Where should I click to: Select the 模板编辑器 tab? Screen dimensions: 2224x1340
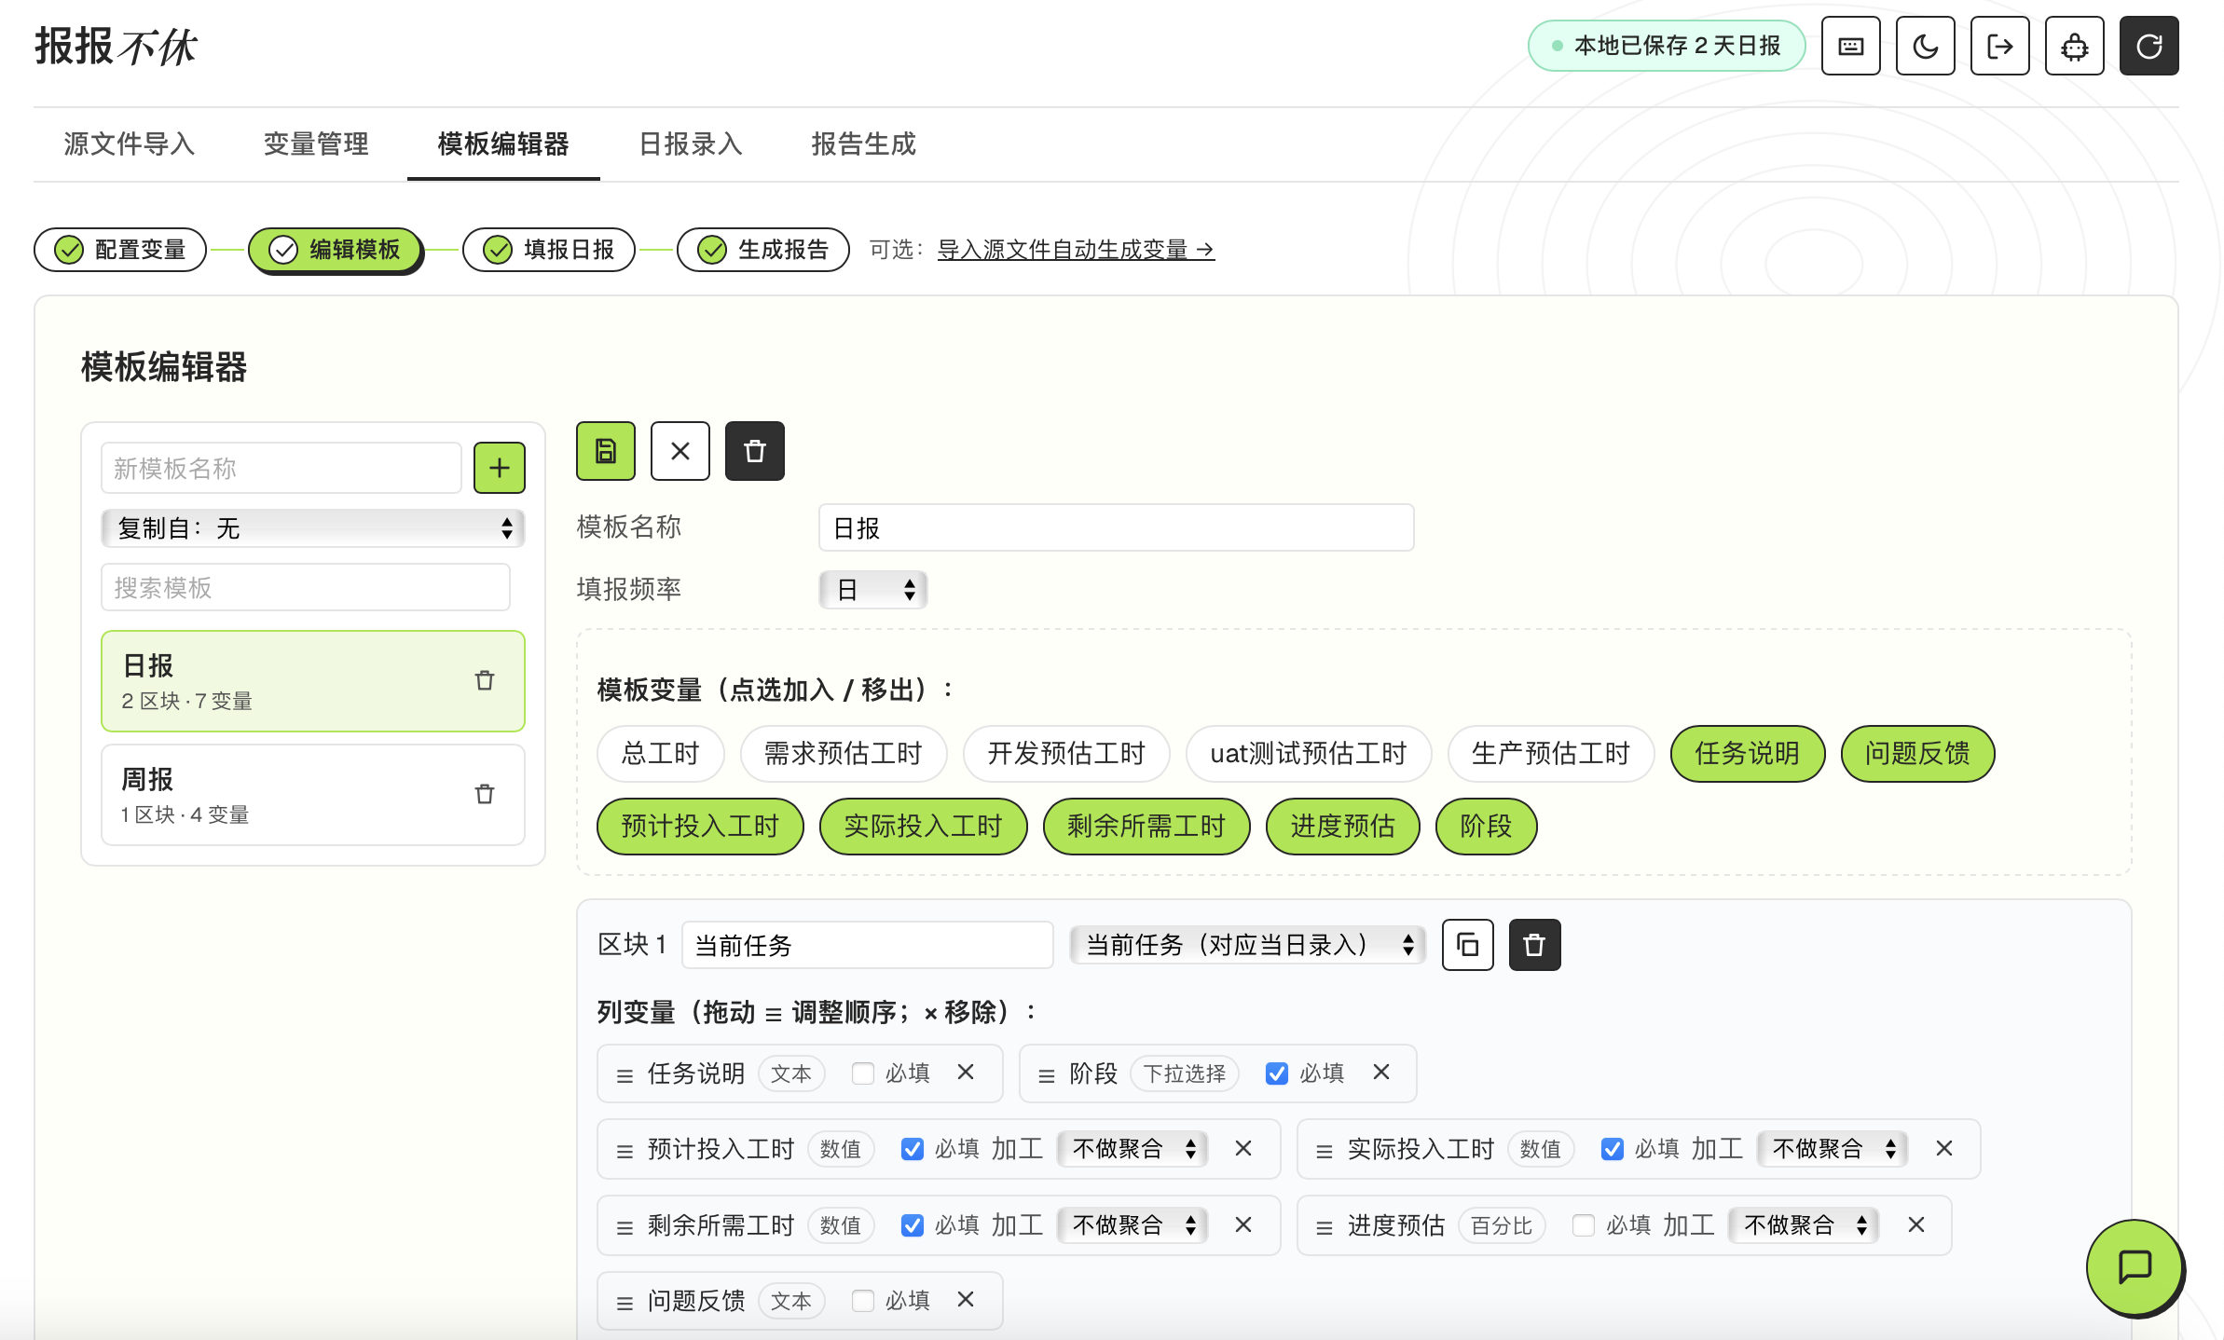pos(503,144)
